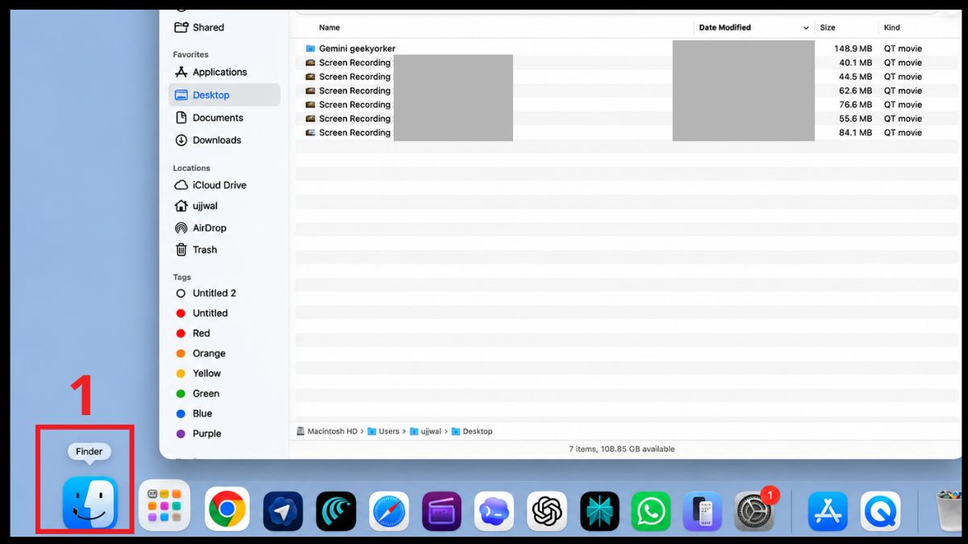The width and height of the screenshot is (968, 544).
Task: Launch WhatsApp from the Dock
Action: click(x=651, y=511)
